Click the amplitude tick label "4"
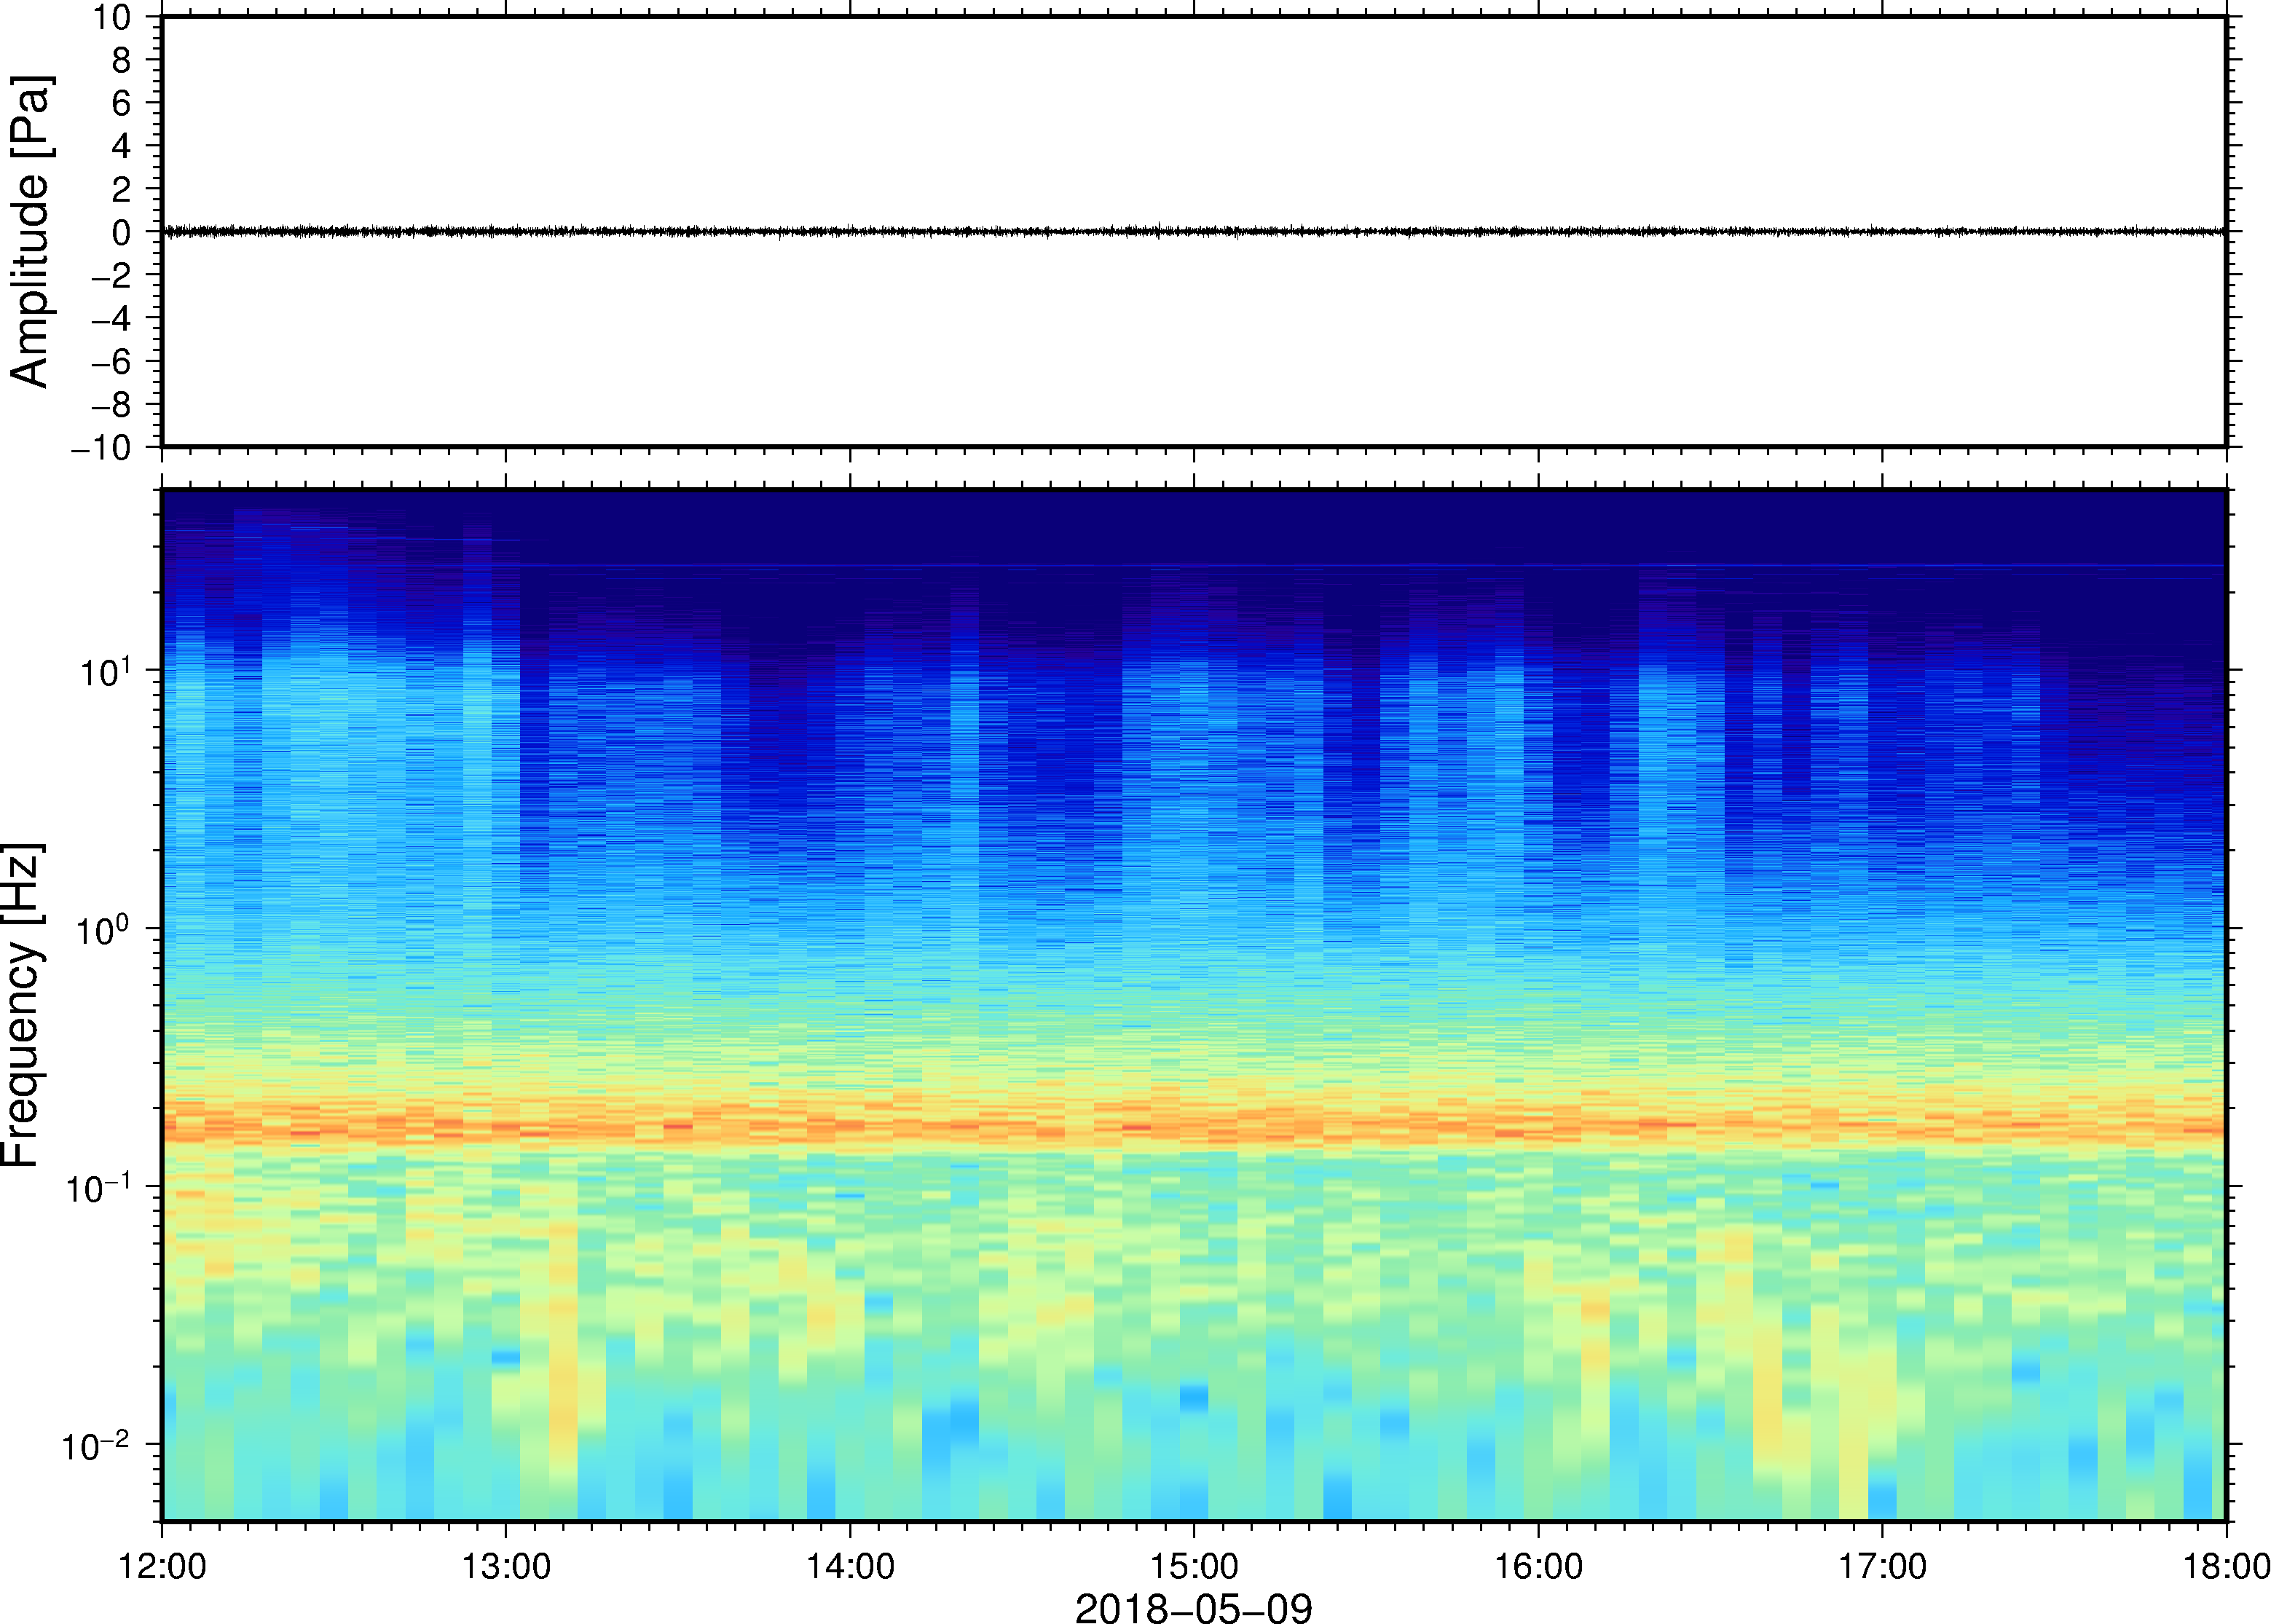 pyautogui.click(x=122, y=146)
